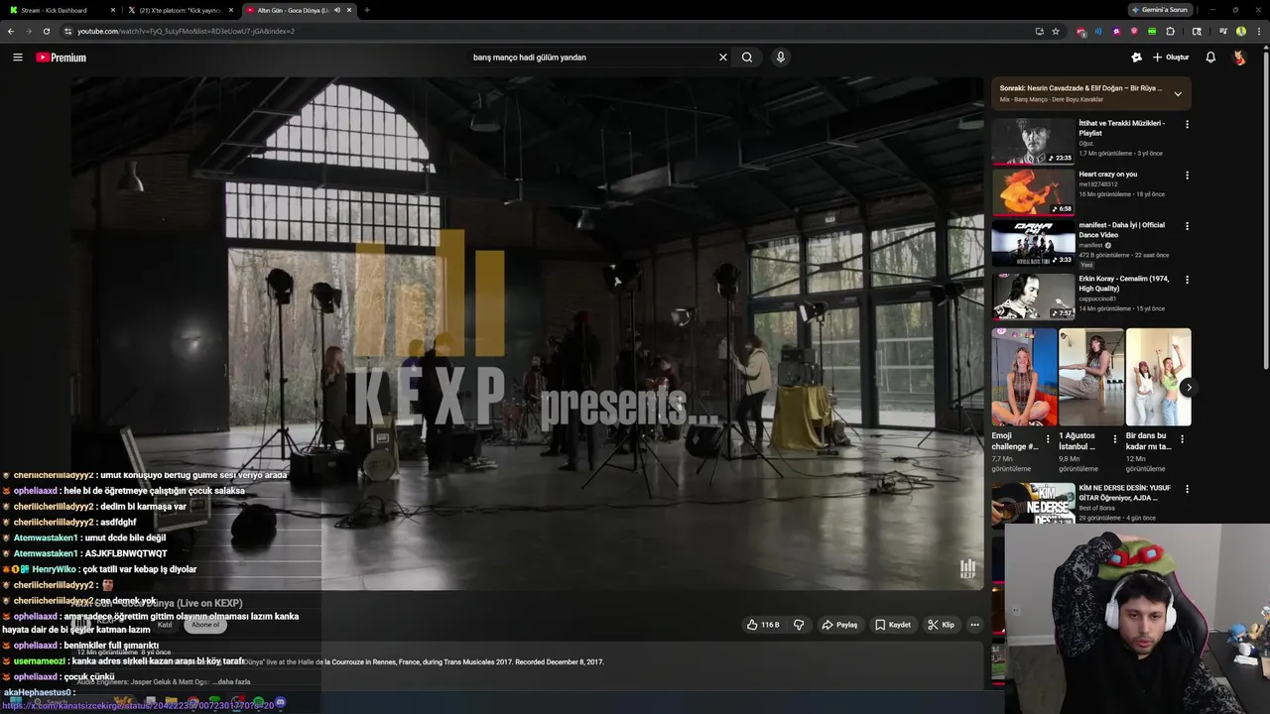1270x714 pixels.
Task: Click KEXP watermark icon on video
Action: 967,569
